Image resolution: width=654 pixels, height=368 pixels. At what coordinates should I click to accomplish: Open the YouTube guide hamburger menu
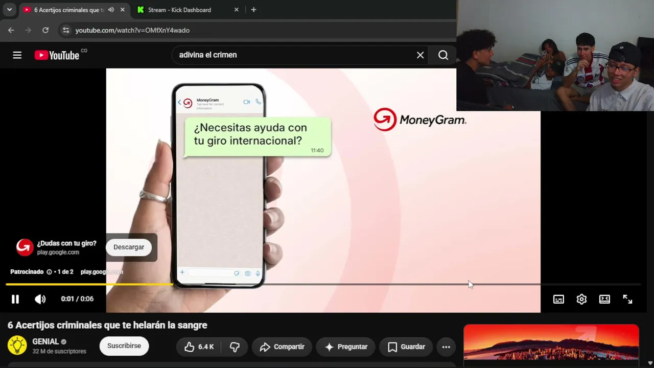coord(17,55)
